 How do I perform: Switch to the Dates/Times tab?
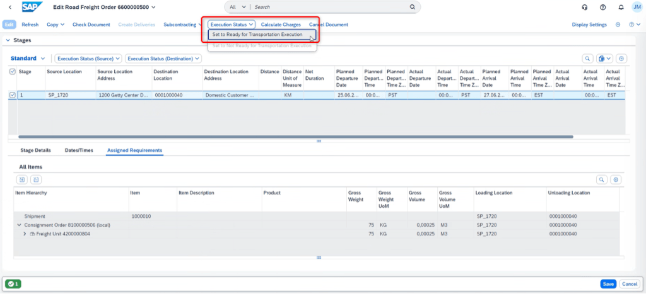79,150
